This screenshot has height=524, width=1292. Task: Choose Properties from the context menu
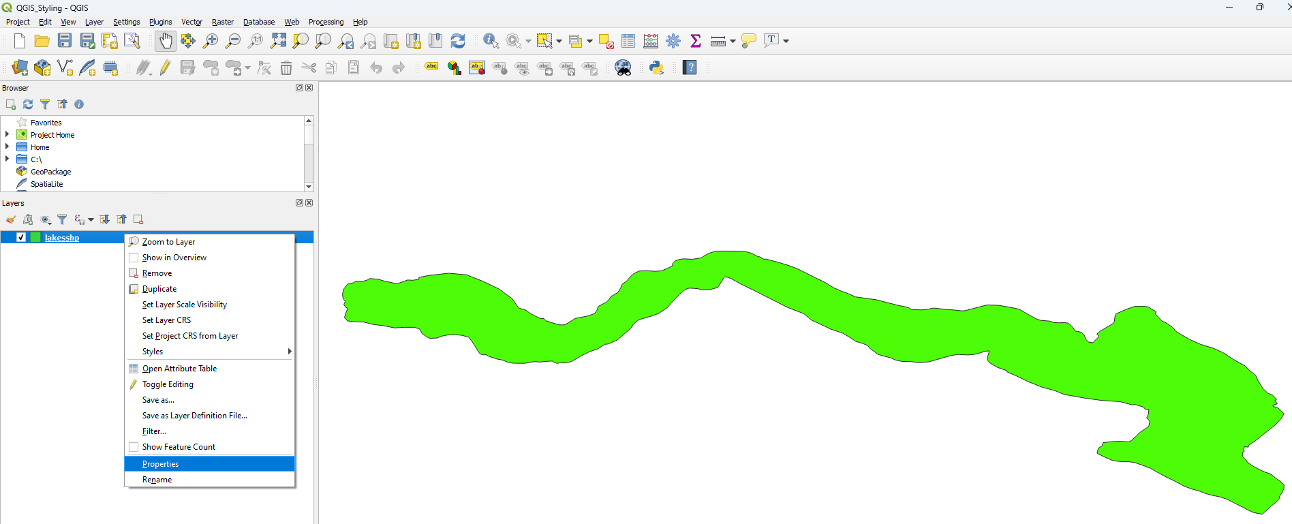[209, 464]
